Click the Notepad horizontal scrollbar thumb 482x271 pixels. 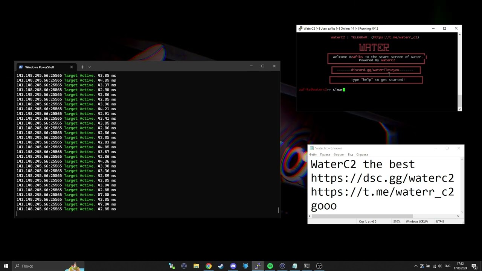click(362, 216)
